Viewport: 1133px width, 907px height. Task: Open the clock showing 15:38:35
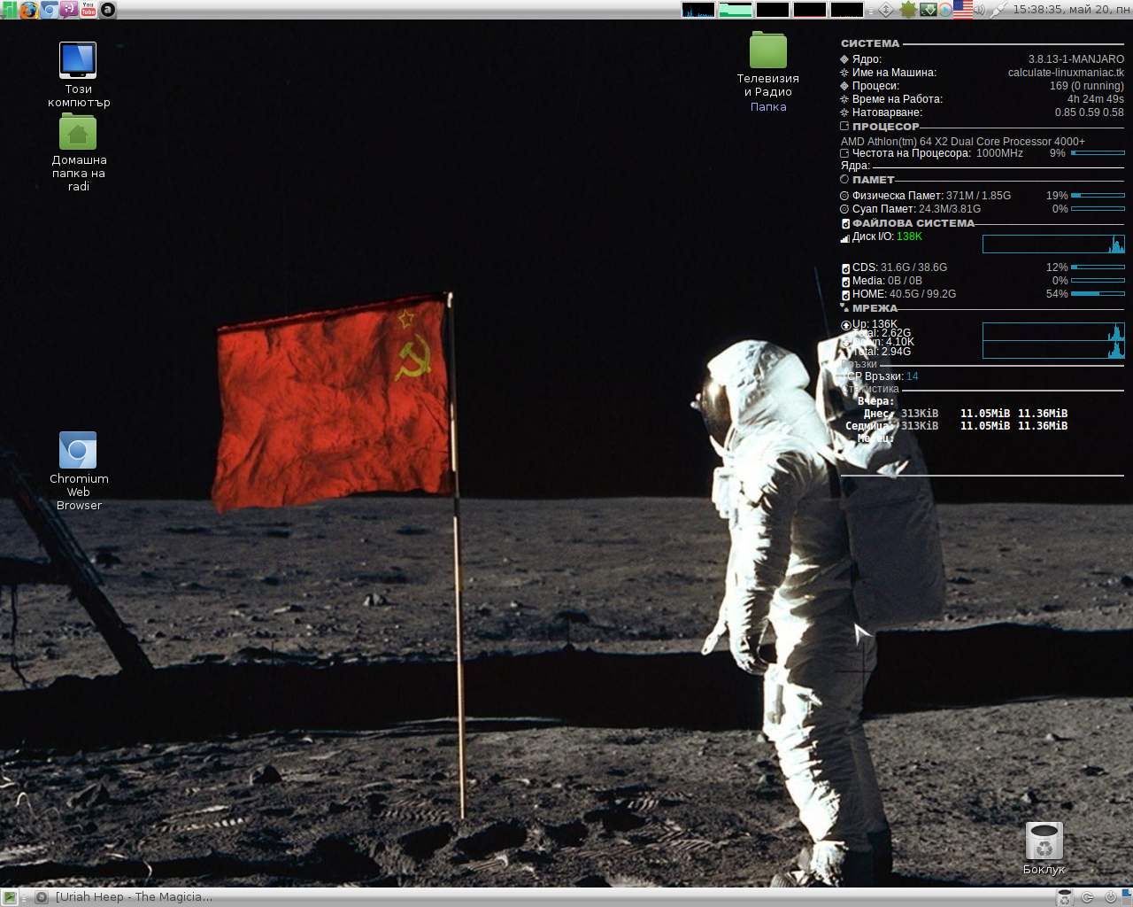click(x=1071, y=10)
